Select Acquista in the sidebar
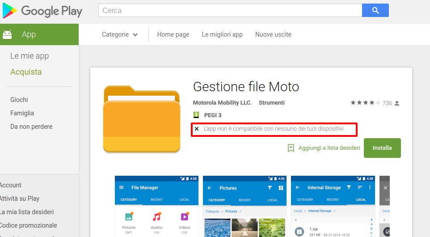430x237 pixels. [x=26, y=72]
